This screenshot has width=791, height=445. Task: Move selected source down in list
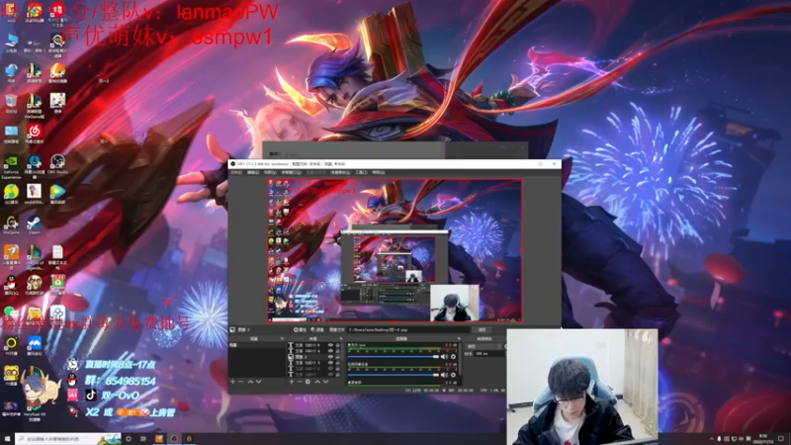coord(325,382)
